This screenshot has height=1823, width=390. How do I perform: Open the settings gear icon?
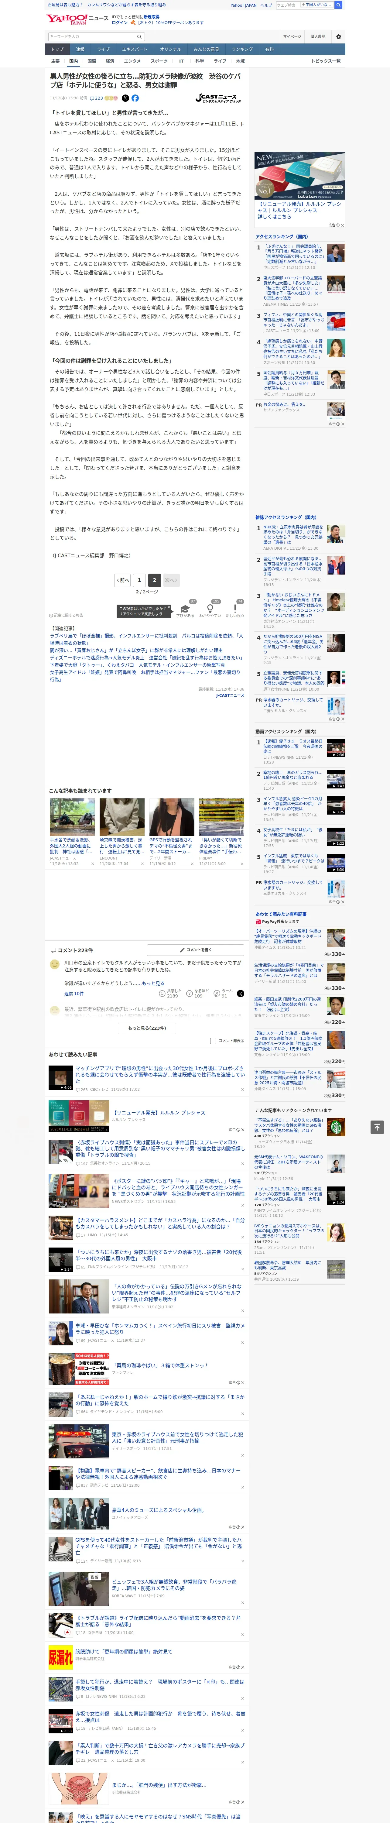click(x=338, y=36)
